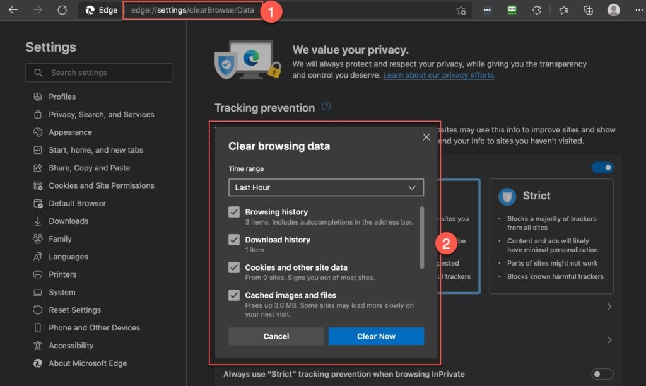Click the address bar URL field
Image resolution: width=646 pixels, height=386 pixels.
(x=192, y=10)
